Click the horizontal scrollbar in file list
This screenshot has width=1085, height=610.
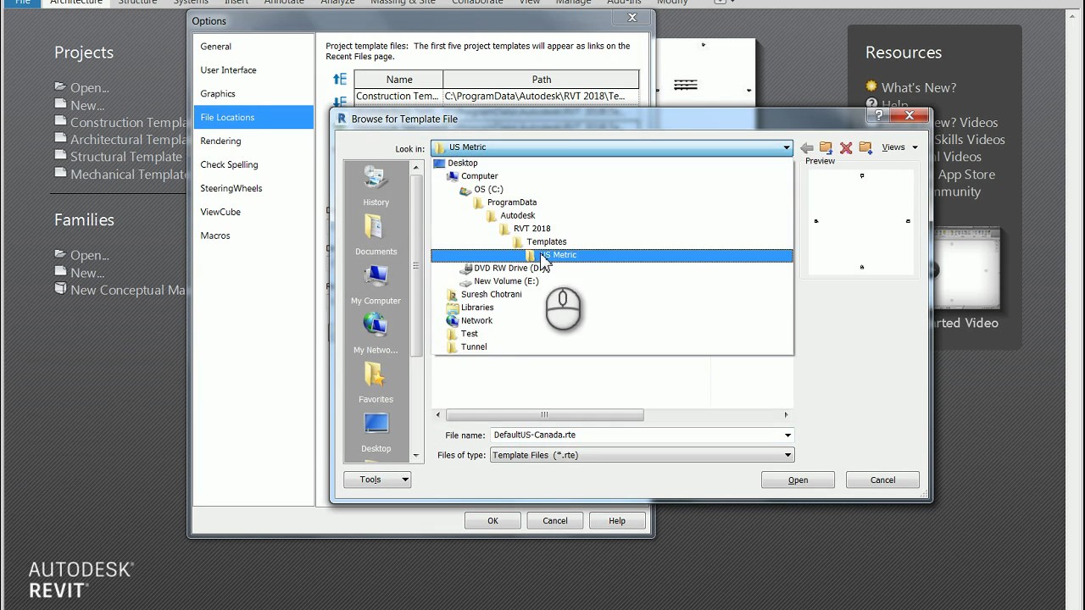(544, 415)
